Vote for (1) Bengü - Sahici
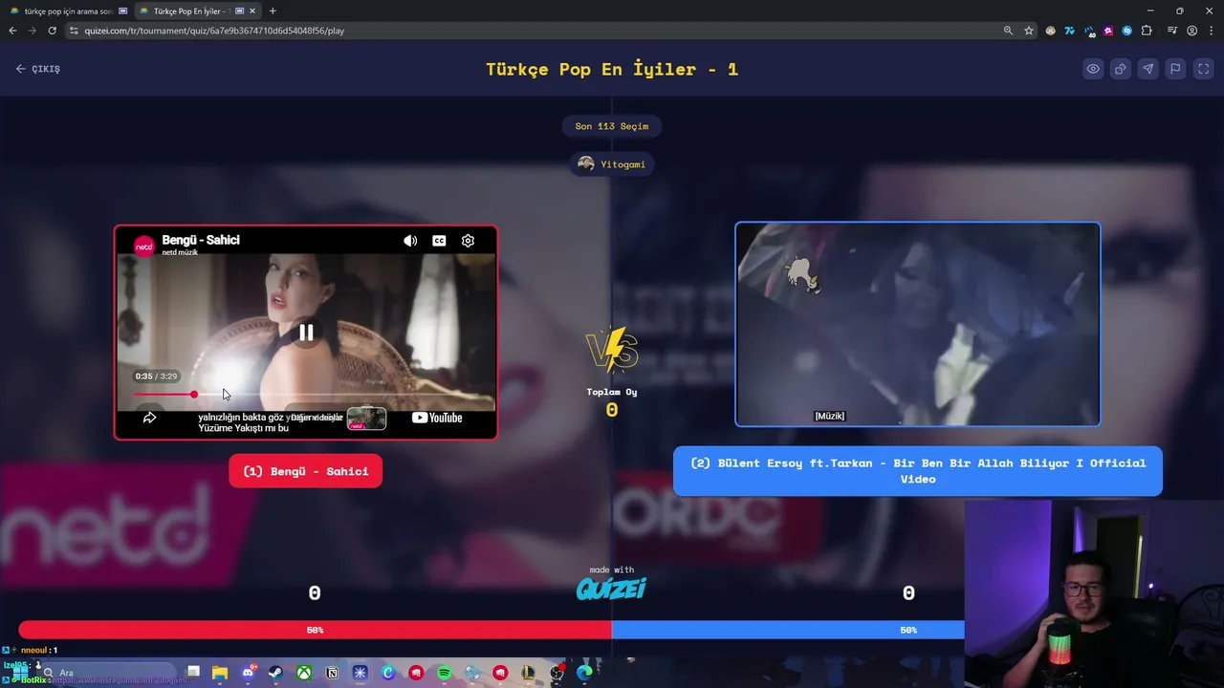Screen dimensions: 1224x688 (x=305, y=471)
